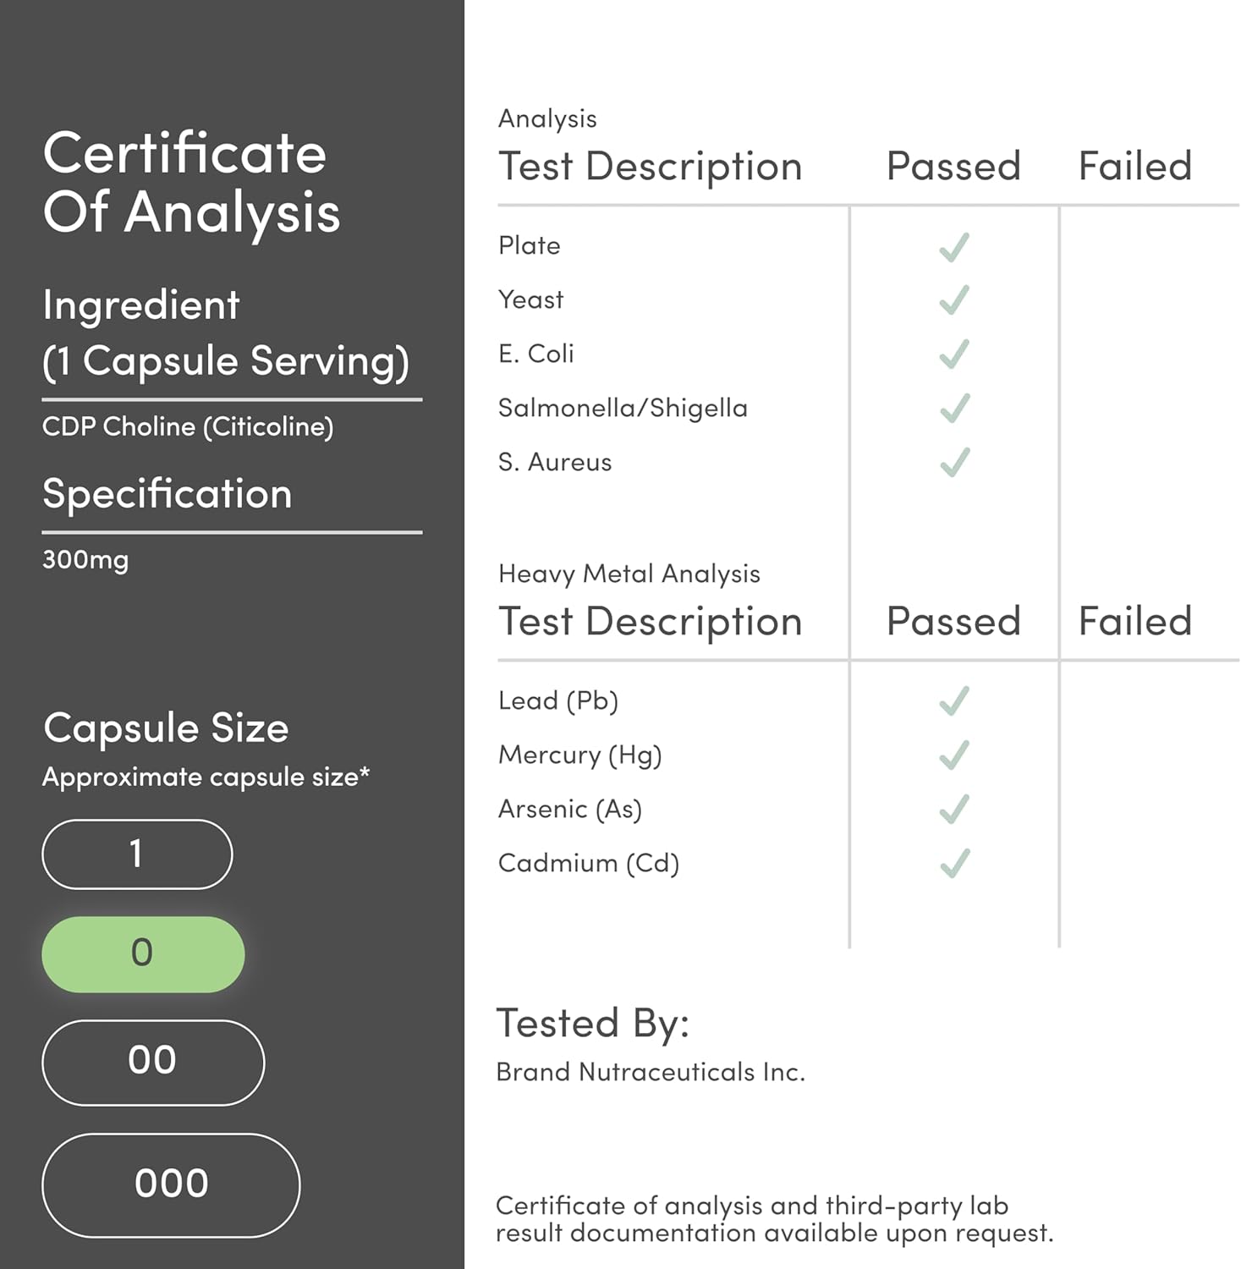
Task: Click the 300mg specification value
Action: click(85, 560)
